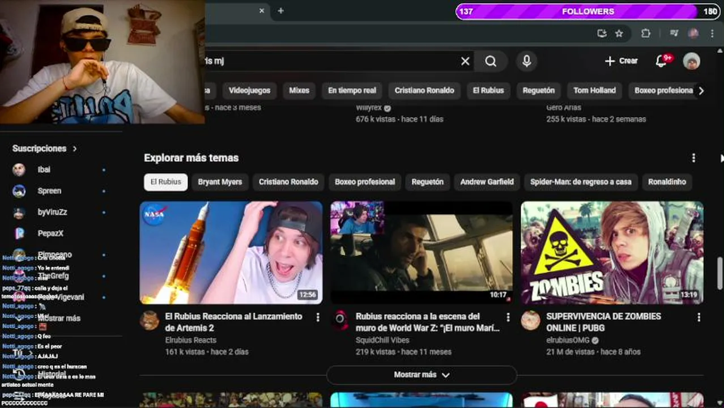The image size is (724, 408).
Task: Click install app icon in address bar
Action: (x=602, y=33)
